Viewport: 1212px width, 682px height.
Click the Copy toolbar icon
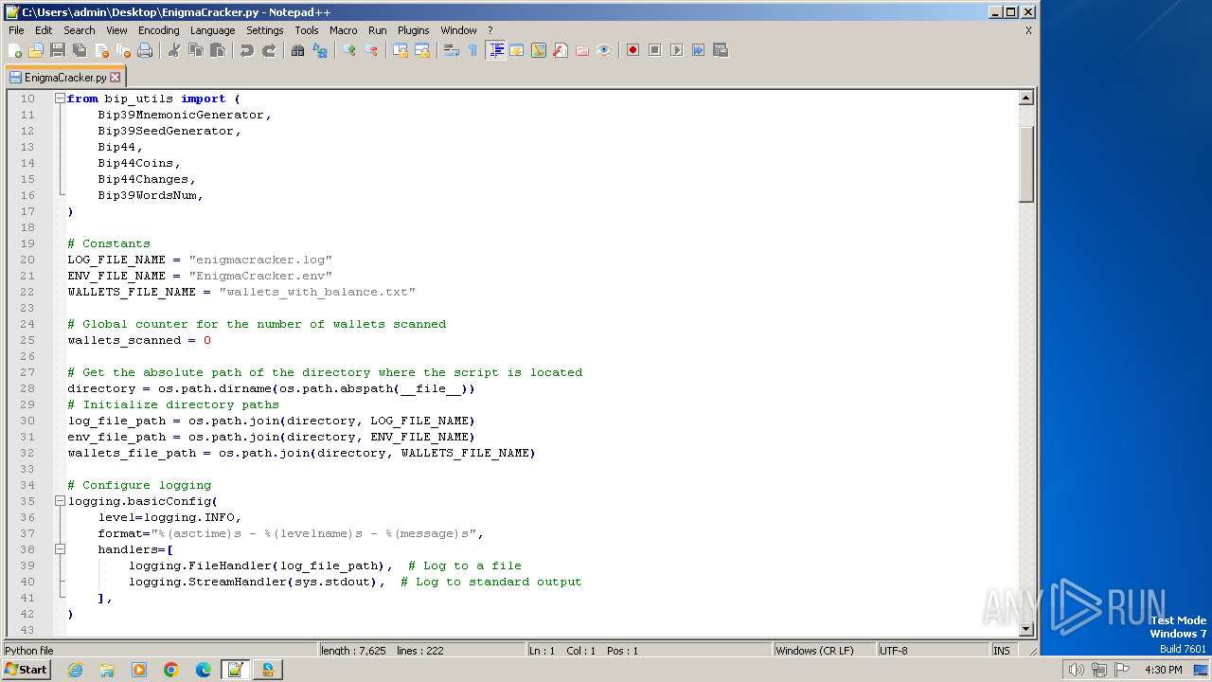(x=196, y=50)
